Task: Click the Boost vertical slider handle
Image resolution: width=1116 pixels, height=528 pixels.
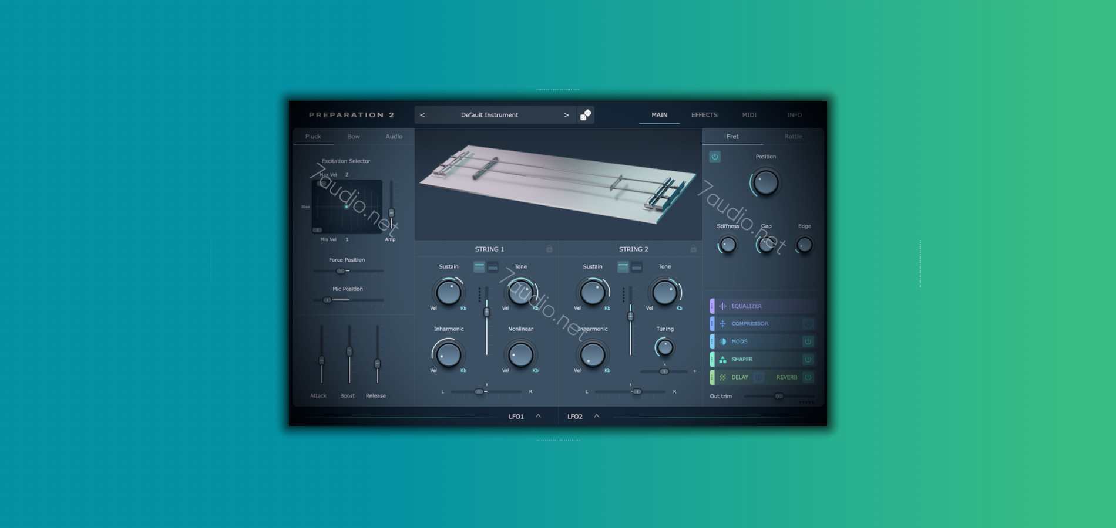Action: click(349, 351)
